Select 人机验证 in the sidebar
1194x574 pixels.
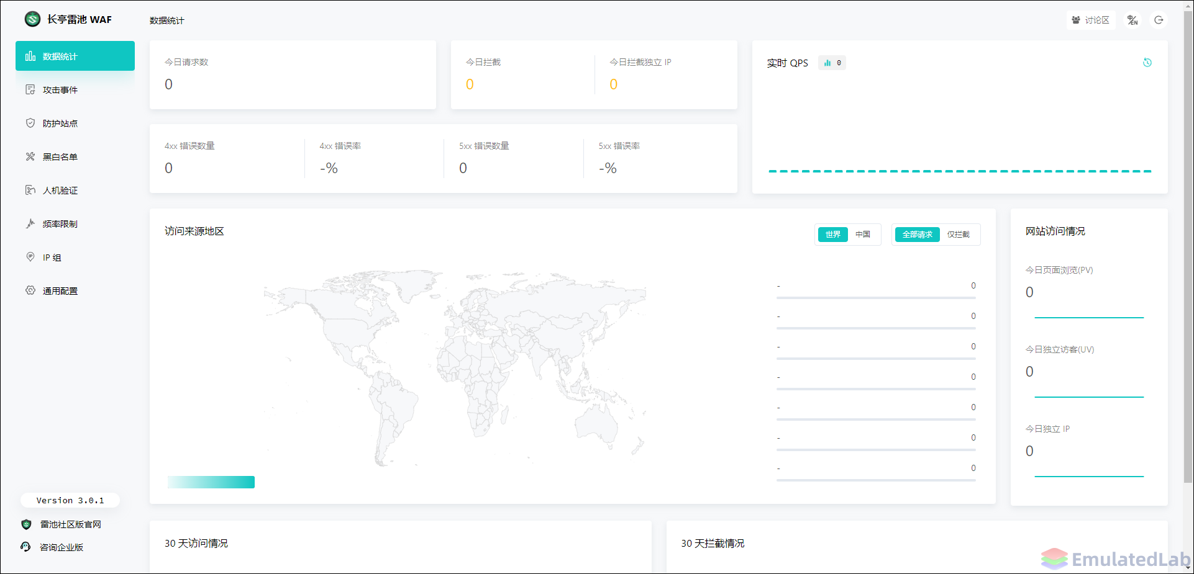[x=75, y=191]
